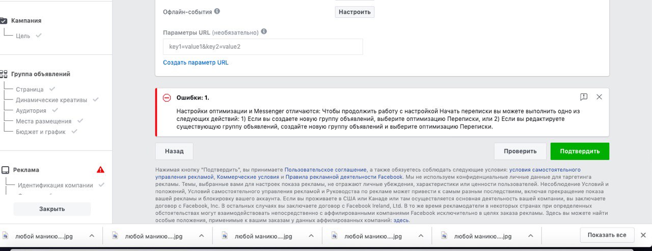Click the Проверить button
Screen dimensions: 652x251
520,151
